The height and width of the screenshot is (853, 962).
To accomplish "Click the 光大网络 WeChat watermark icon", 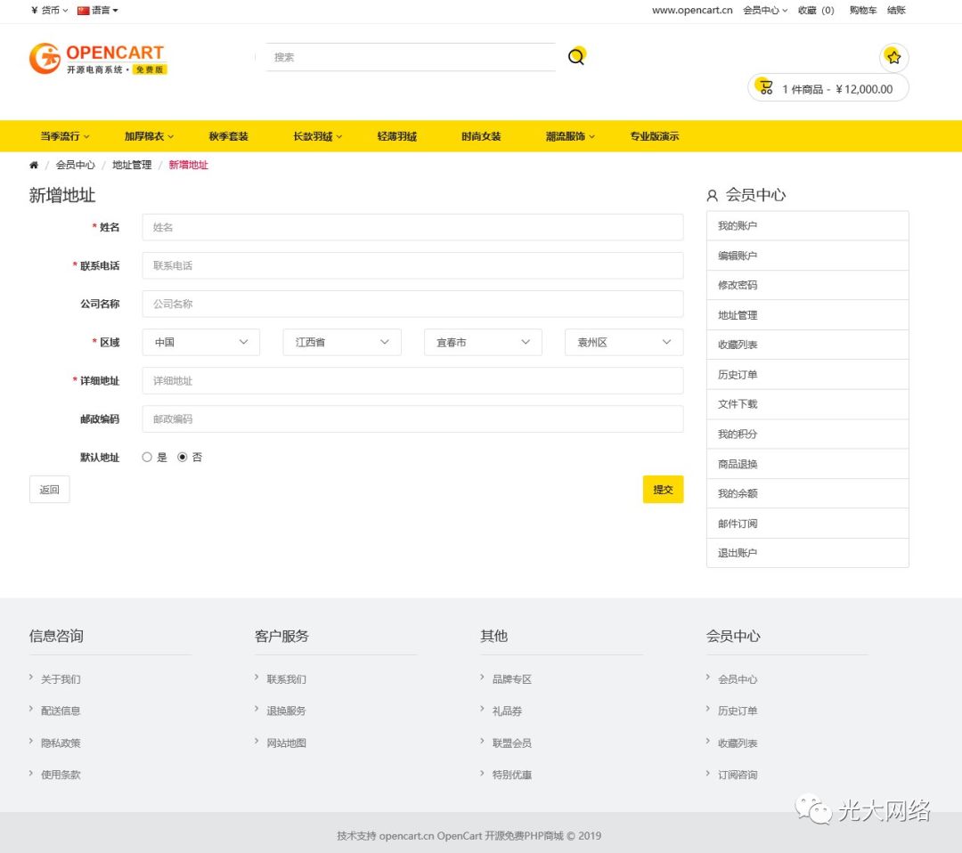I will [813, 809].
